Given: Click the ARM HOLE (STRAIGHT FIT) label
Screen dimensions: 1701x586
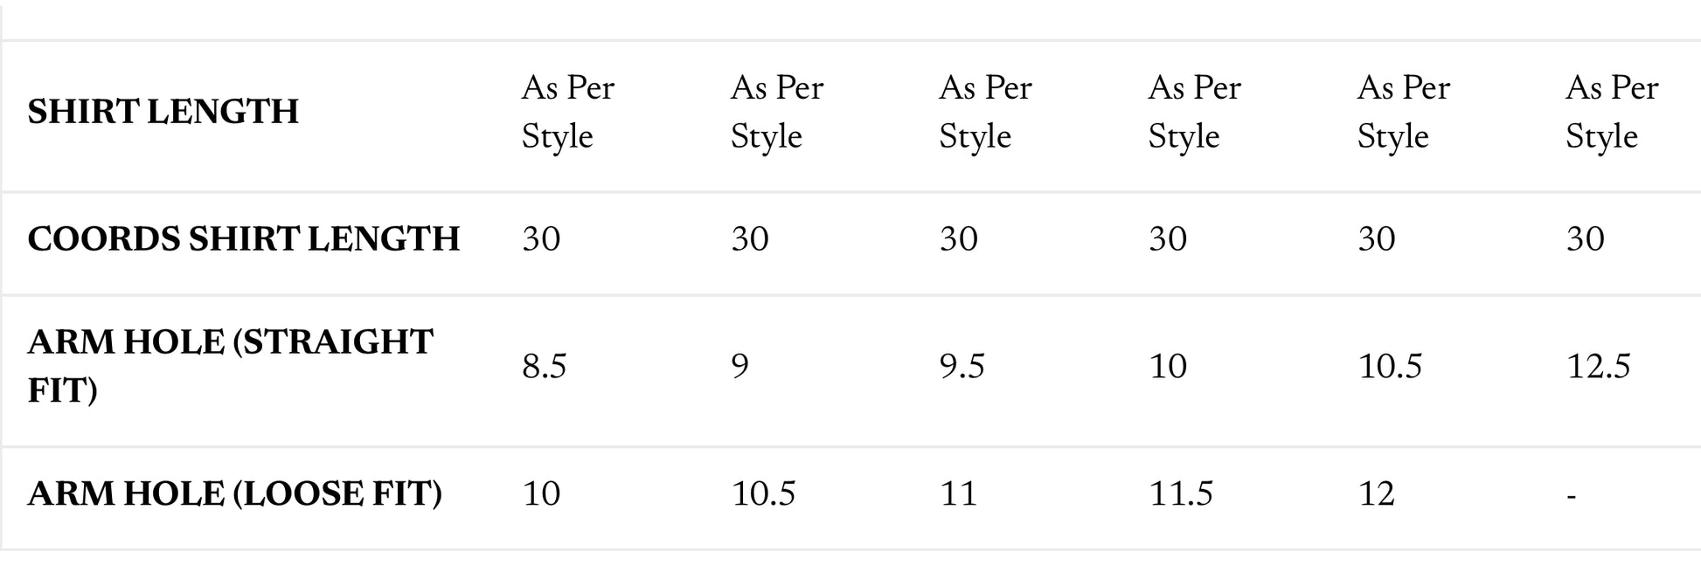Looking at the screenshot, I should pos(230,367).
